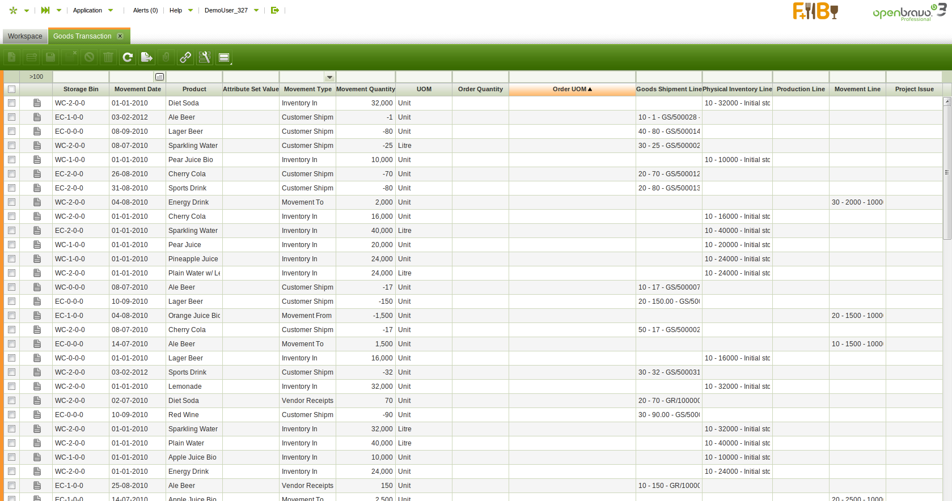Open the Help menu
Screen dimensions: 952x501
(181, 10)
